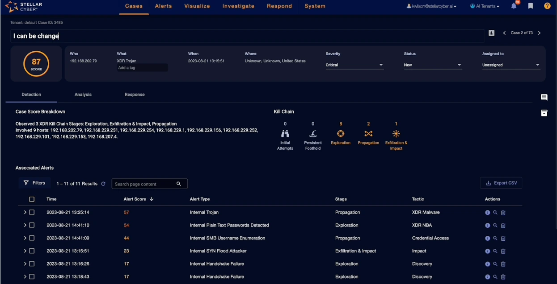Toggle the select-all alerts checkbox
This screenshot has width=557, height=284.
coord(32,199)
